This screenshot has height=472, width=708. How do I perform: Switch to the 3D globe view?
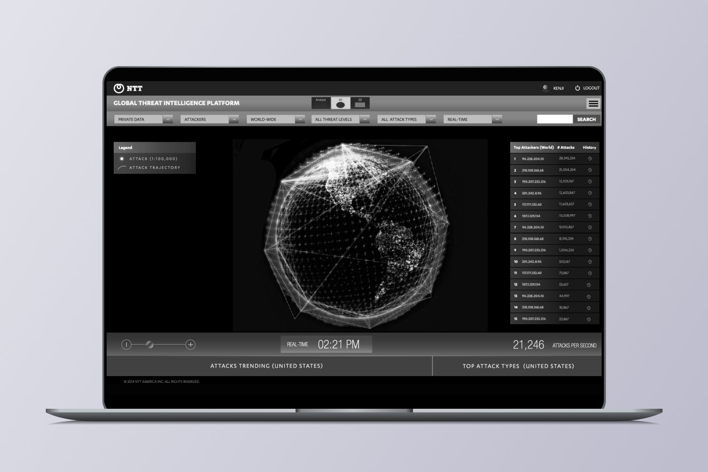[x=340, y=103]
